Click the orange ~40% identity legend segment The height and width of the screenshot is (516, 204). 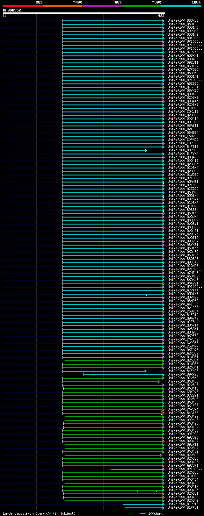click(x=62, y=6)
